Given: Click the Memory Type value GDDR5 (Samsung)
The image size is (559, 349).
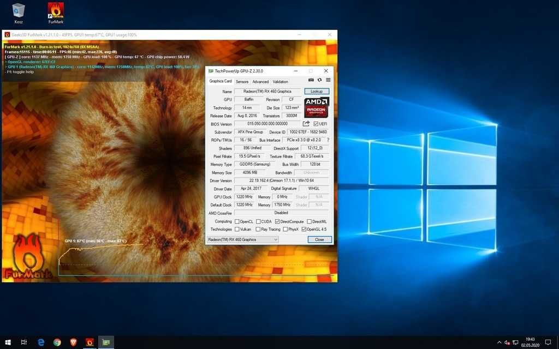Looking at the screenshot, I should [254, 165].
